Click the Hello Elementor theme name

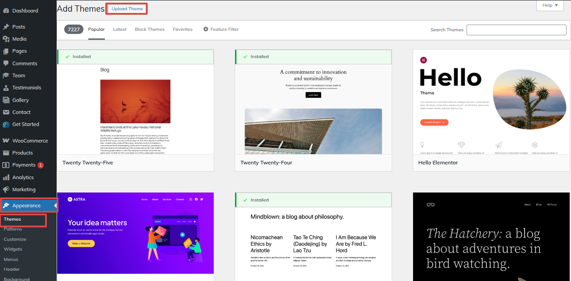[438, 163]
